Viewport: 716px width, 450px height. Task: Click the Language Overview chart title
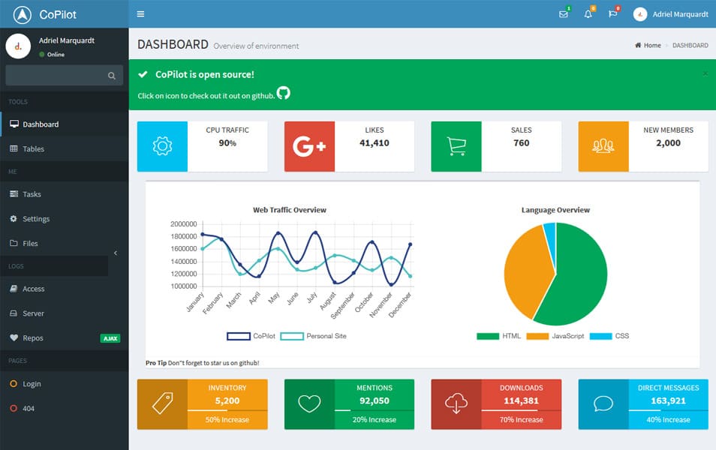tap(555, 210)
